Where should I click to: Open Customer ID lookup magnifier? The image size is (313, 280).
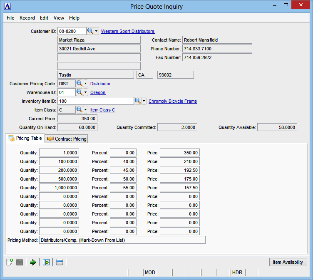click(x=90, y=31)
